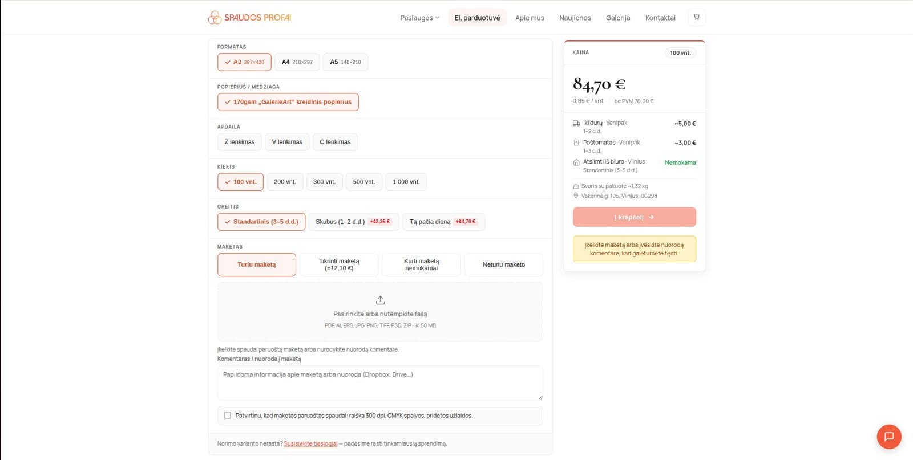Screen dimensions: 913x460
Task: Follow the Susisiekite tiesiogiai link
Action: pos(310,443)
